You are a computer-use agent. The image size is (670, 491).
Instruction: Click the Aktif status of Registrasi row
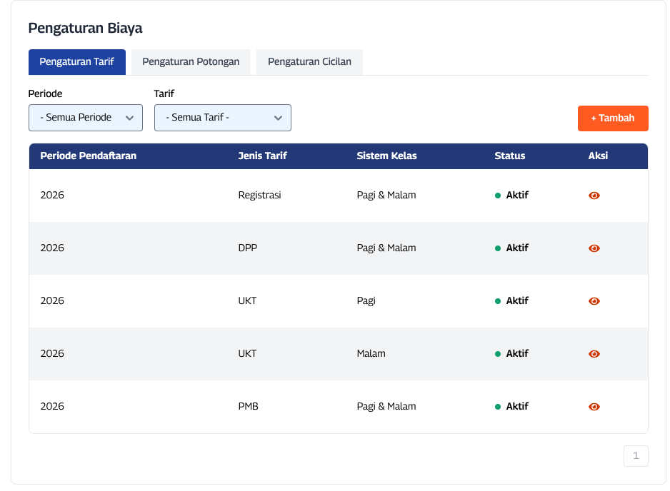point(516,196)
